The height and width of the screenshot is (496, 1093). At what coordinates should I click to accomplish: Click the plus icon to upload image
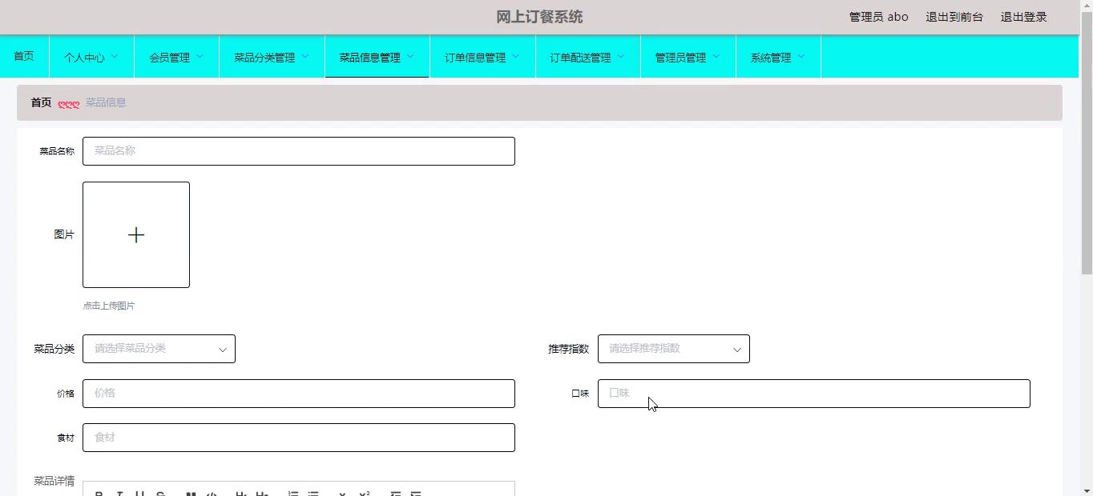[x=136, y=234]
